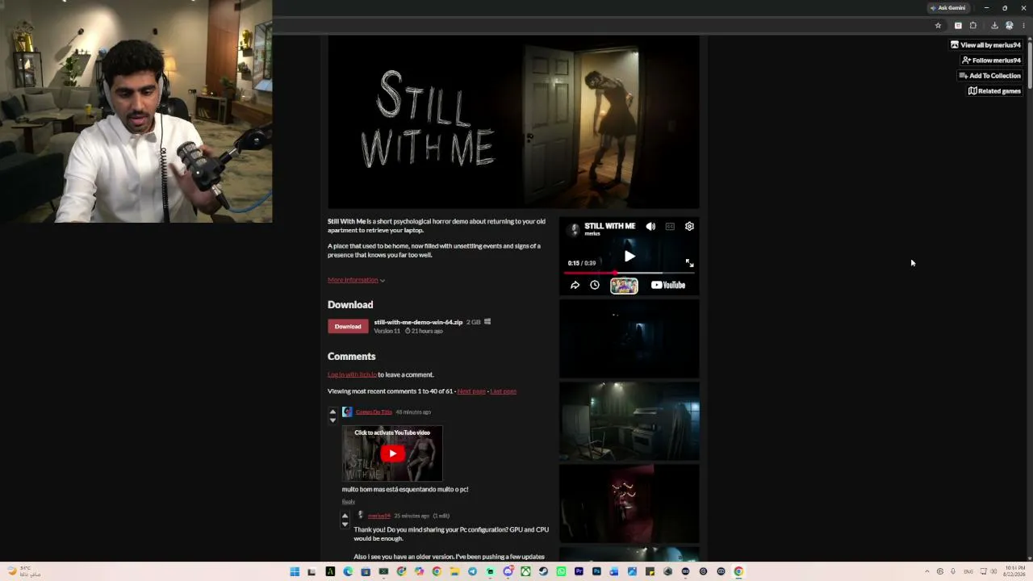Image resolution: width=1033 pixels, height=581 pixels.
Task: Downvote the merius94 reply comment
Action: [345, 525]
